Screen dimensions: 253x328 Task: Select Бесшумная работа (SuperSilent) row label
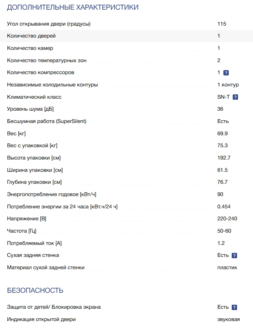(47, 121)
